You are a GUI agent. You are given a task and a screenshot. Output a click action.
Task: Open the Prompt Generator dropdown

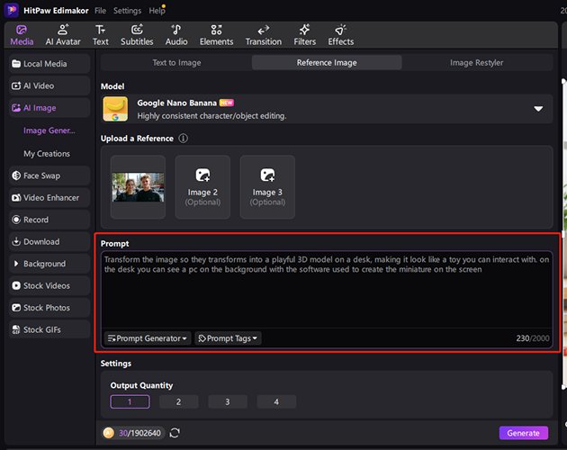click(x=148, y=338)
